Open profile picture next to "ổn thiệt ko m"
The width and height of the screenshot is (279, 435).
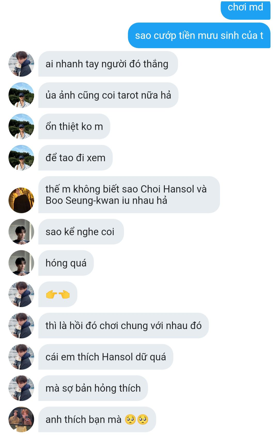tap(21, 126)
